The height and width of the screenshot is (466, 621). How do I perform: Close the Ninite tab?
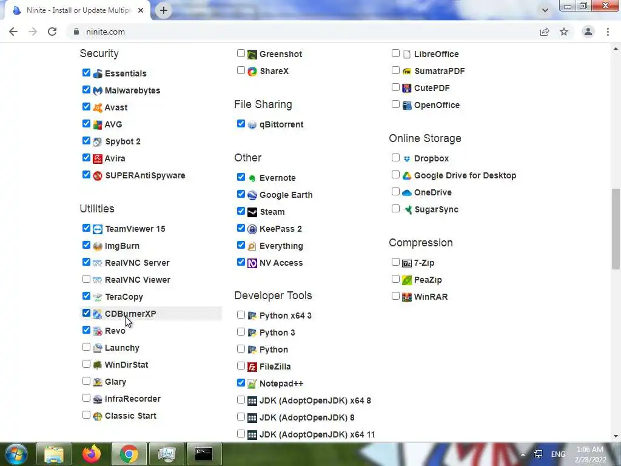click(141, 11)
